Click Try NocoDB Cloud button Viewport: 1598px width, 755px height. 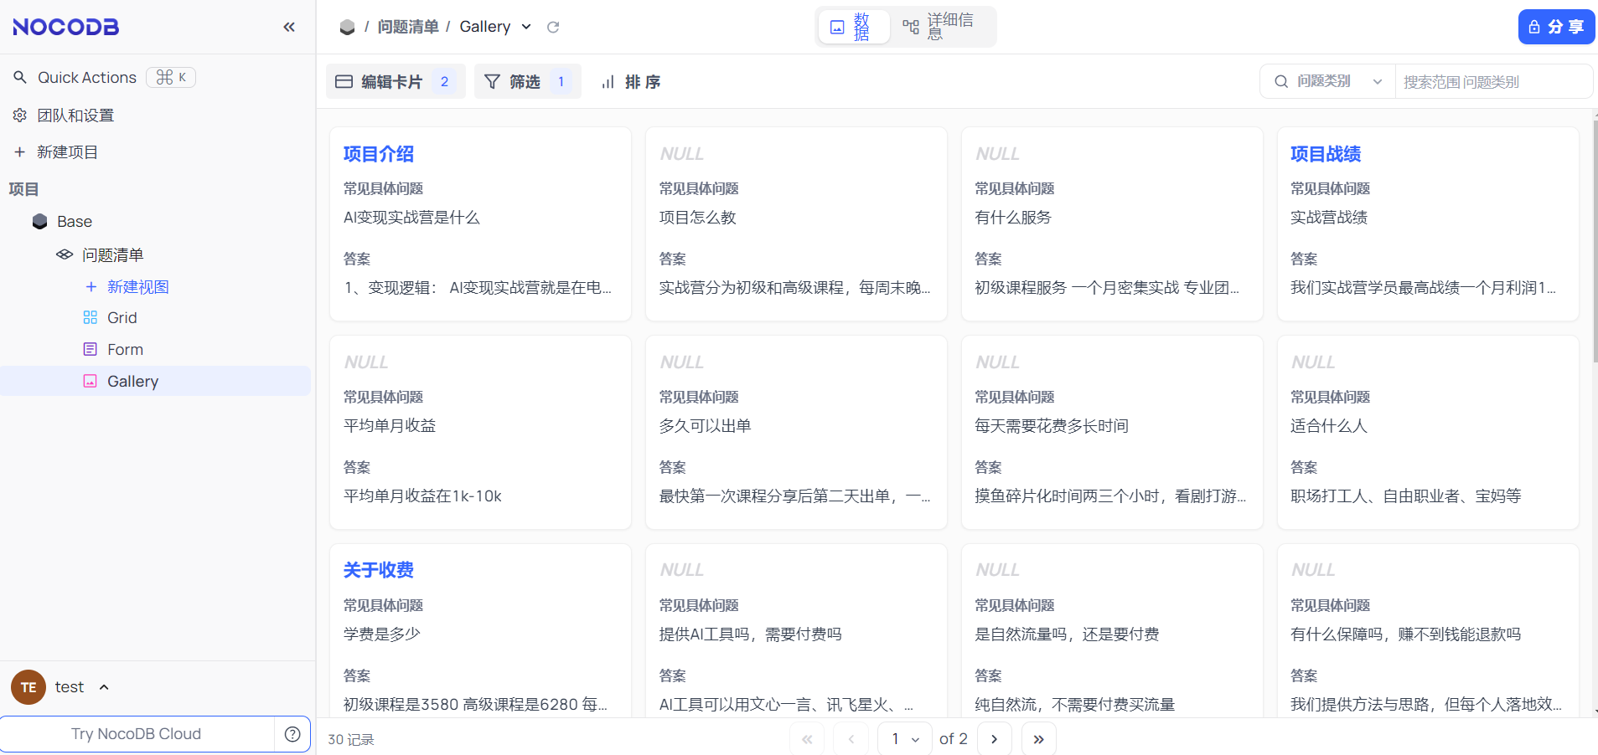(x=137, y=734)
